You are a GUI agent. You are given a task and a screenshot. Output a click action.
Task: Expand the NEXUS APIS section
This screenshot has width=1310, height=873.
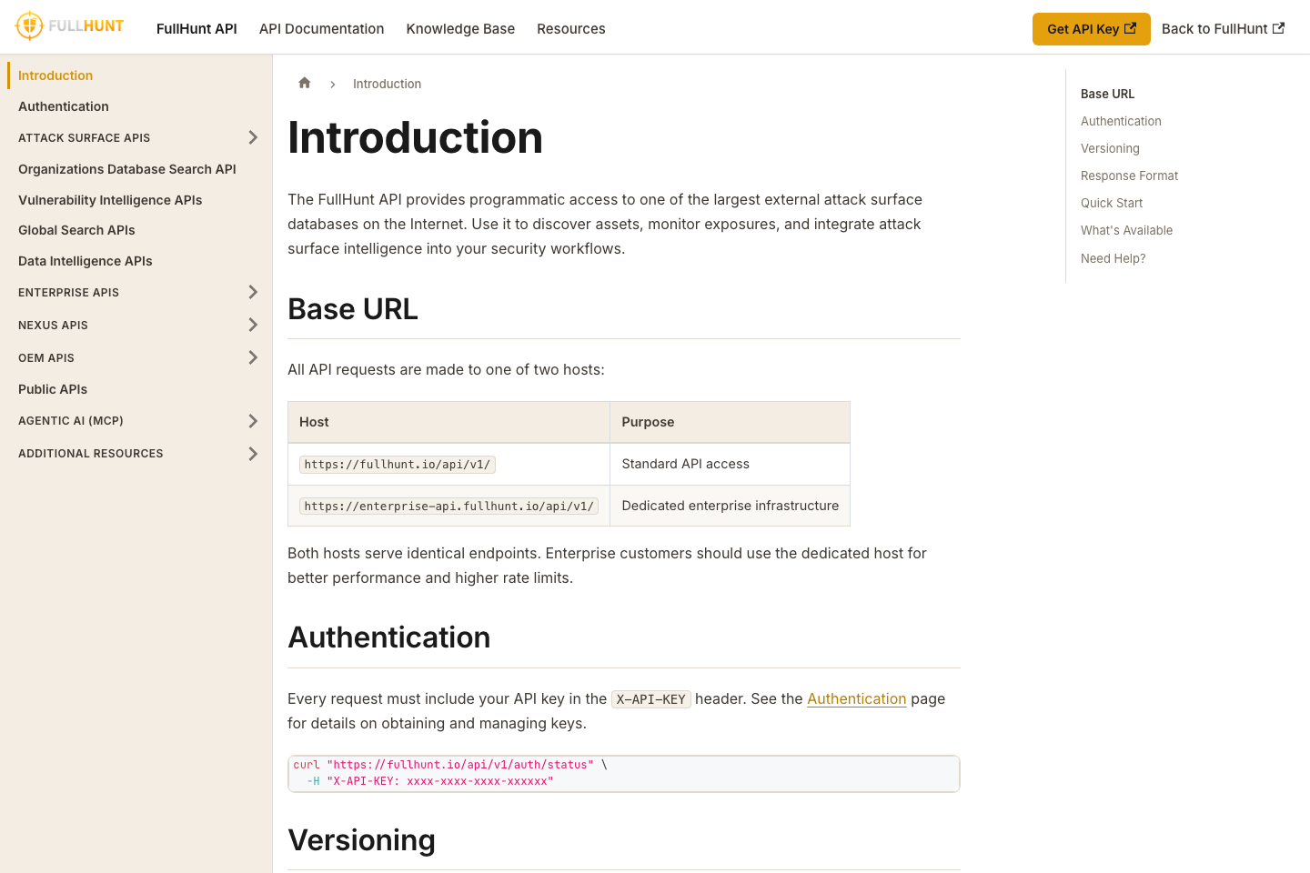pyautogui.click(x=253, y=325)
